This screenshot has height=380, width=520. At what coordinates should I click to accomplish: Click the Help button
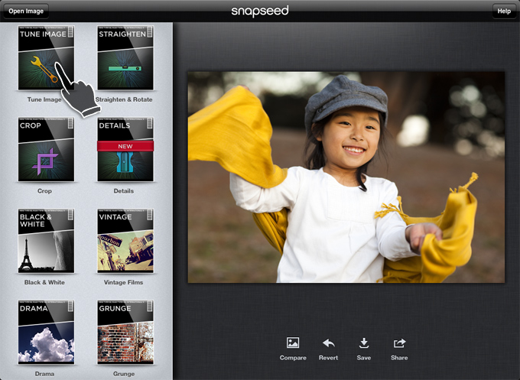point(503,11)
